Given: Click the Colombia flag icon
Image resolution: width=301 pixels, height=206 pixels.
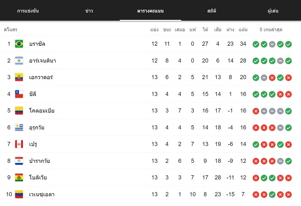Looking at the screenshot, I should (x=19, y=111).
